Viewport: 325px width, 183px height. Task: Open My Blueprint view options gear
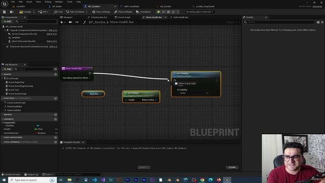[x=55, y=69]
